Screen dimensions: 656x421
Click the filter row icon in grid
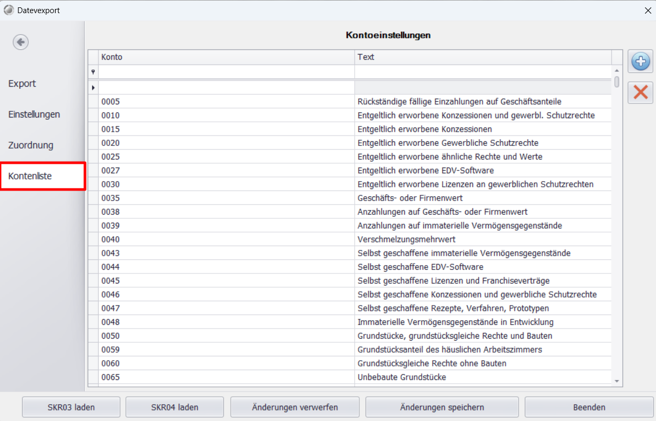[93, 72]
